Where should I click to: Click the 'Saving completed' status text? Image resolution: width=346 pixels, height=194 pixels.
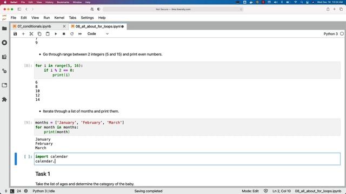pyautogui.click(x=148, y=191)
